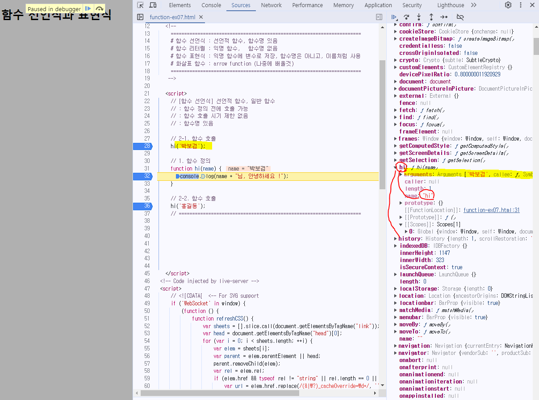The height and width of the screenshot is (400, 539).
Task: Expand the navigator object
Action: coord(396,353)
